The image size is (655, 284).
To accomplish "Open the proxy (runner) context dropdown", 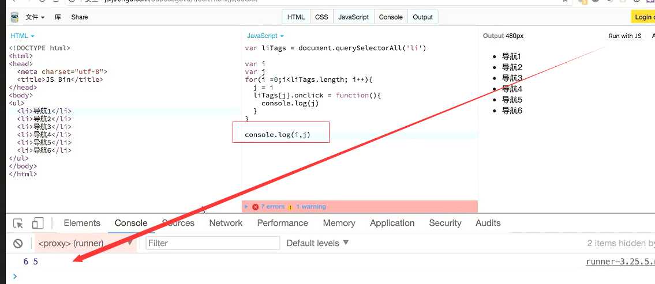I will pos(85,243).
